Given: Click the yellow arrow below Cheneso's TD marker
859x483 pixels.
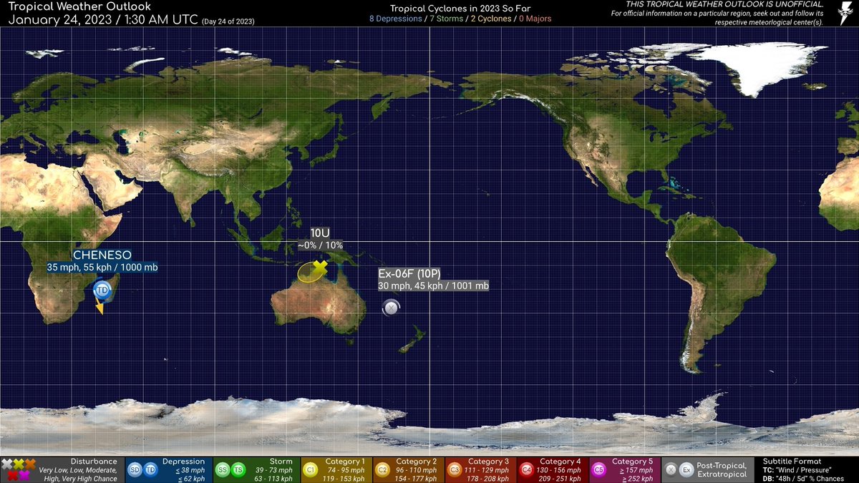Looking at the screenshot, I should [100, 308].
